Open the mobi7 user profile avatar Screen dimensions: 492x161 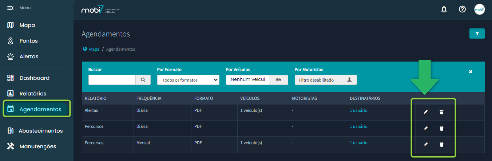[x=479, y=9]
